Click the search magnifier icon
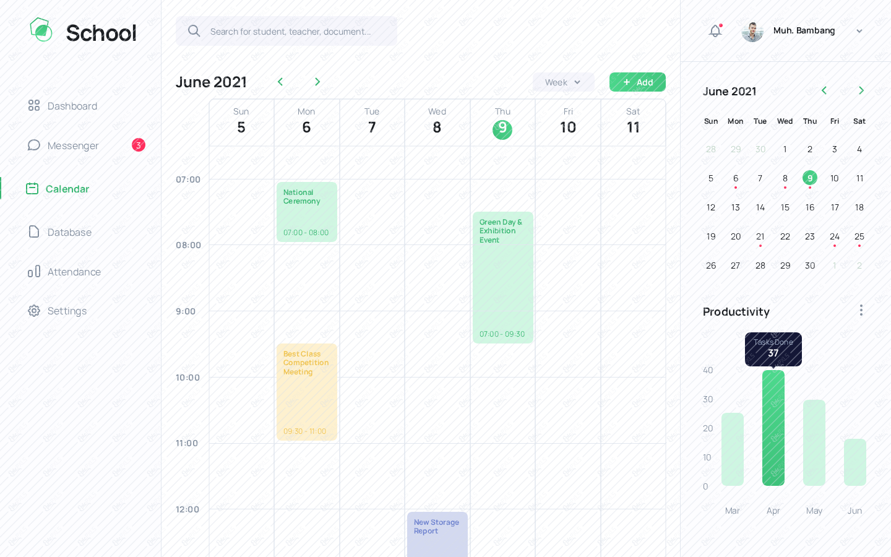The height and width of the screenshot is (557, 891). 194,30
